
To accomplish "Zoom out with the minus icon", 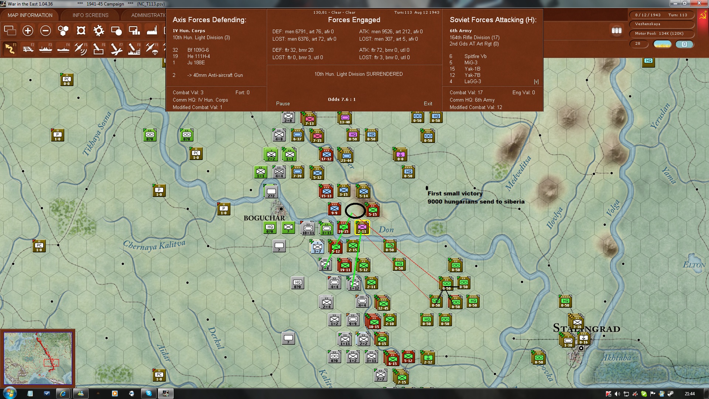I will pyautogui.click(x=45, y=31).
